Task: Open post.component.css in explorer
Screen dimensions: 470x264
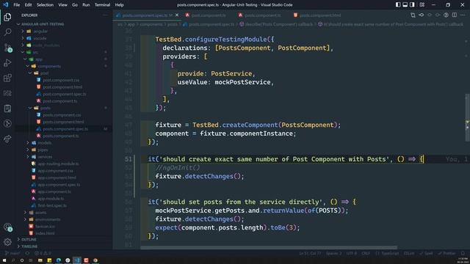Action: [x=61, y=80]
